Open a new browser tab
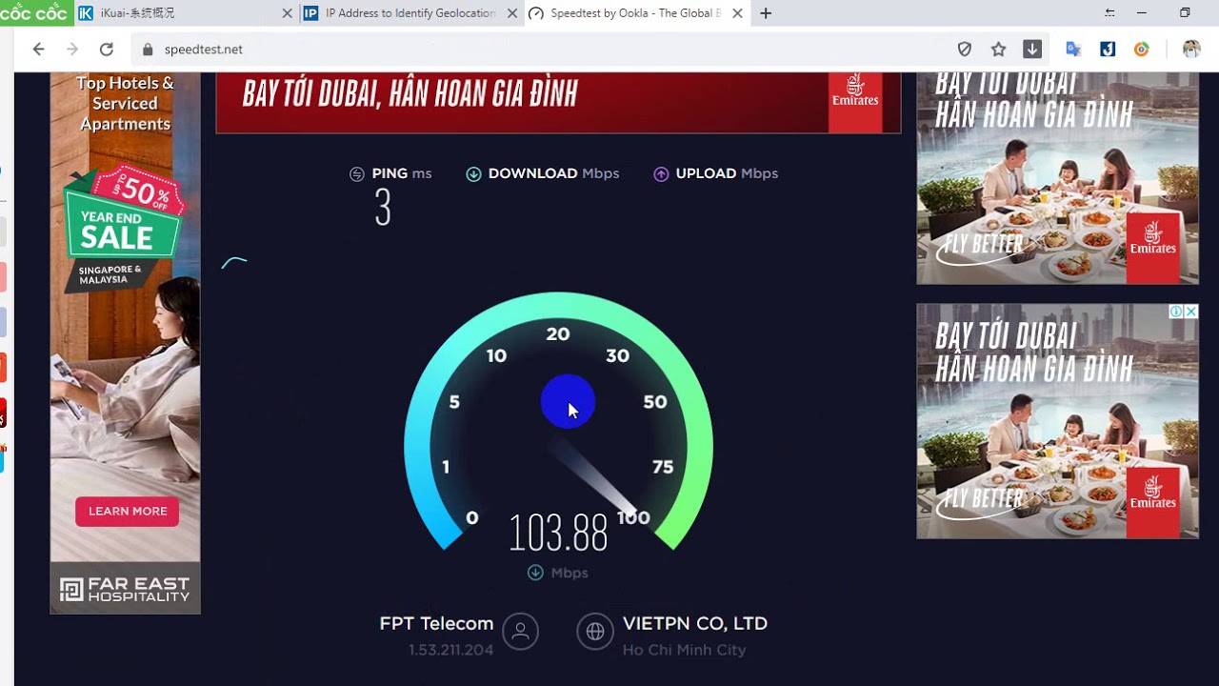1219x686 pixels. [766, 13]
